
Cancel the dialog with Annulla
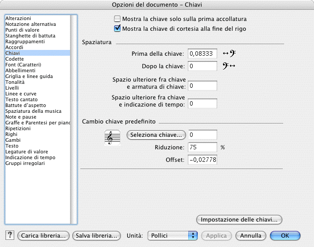250,235
